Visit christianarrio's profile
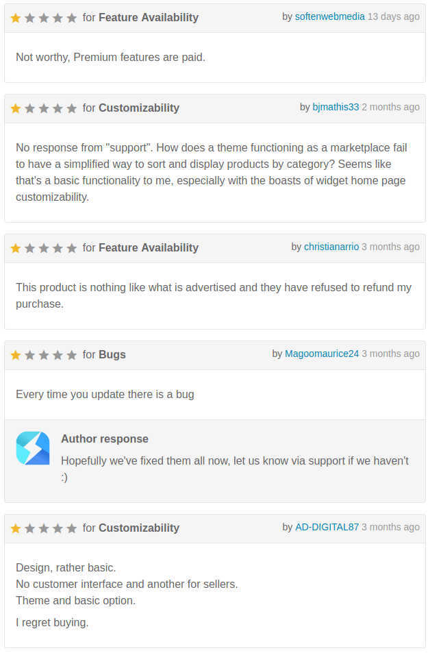Image resolution: width=430 pixels, height=653 pixels. [331, 247]
